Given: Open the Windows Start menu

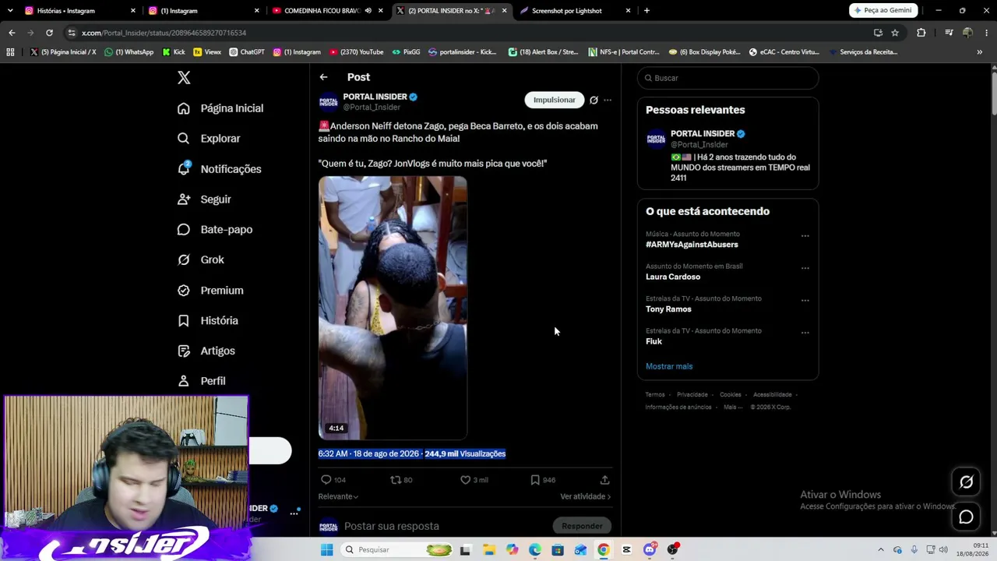Looking at the screenshot, I should (x=327, y=549).
